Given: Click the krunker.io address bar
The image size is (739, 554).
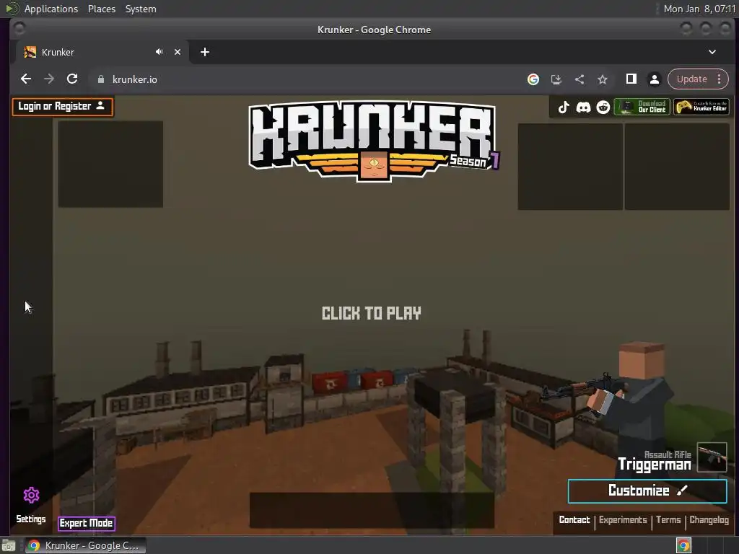Looking at the screenshot, I should point(302,79).
